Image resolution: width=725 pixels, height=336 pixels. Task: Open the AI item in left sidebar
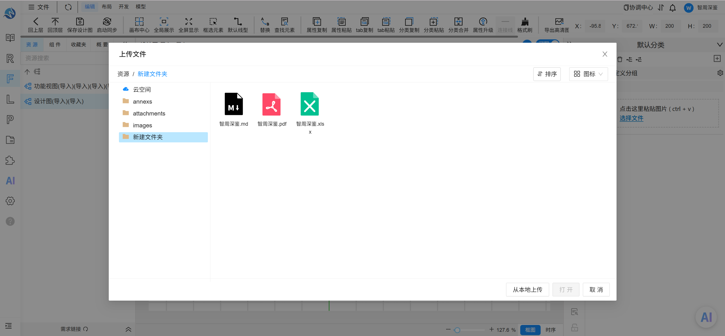(10, 181)
